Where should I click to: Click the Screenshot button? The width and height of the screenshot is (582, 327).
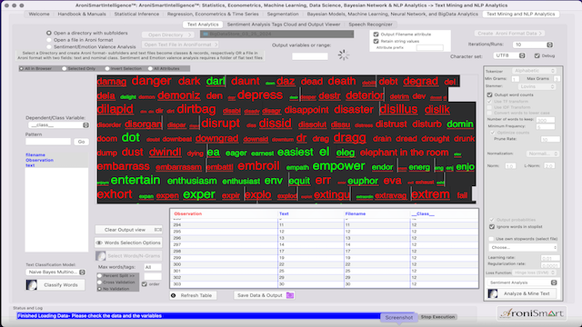398,318
